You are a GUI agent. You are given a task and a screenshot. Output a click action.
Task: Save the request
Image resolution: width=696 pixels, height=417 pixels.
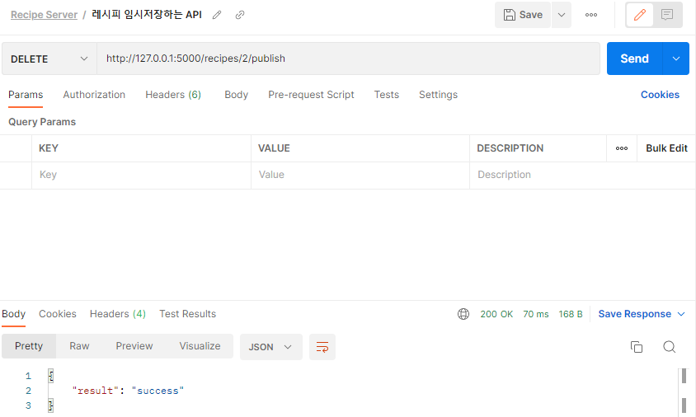[523, 15]
